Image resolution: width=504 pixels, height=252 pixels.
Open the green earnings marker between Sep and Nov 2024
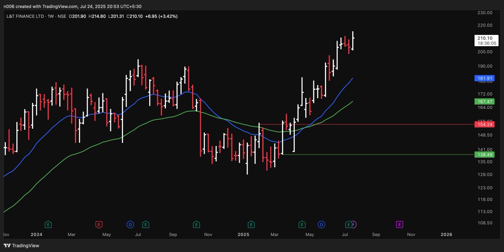click(196, 224)
